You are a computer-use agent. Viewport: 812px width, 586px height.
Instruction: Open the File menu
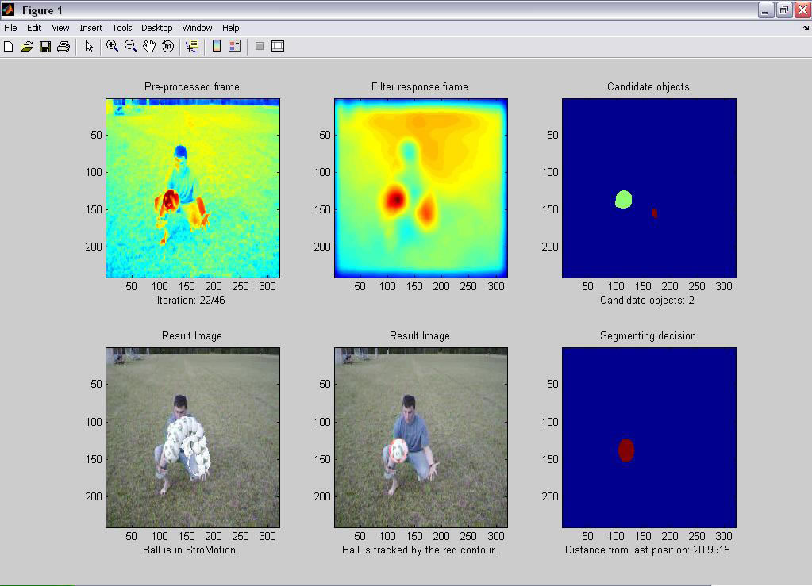click(10, 28)
